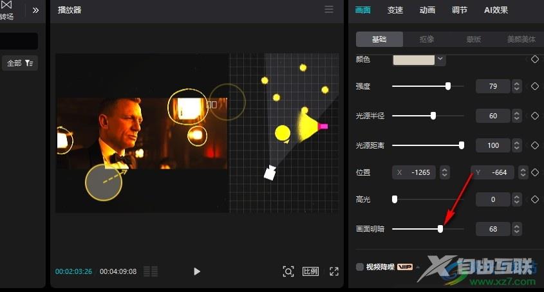This screenshot has height=292, width=544.
Task: Add keyframe for 光源半径
Action: tap(534, 116)
